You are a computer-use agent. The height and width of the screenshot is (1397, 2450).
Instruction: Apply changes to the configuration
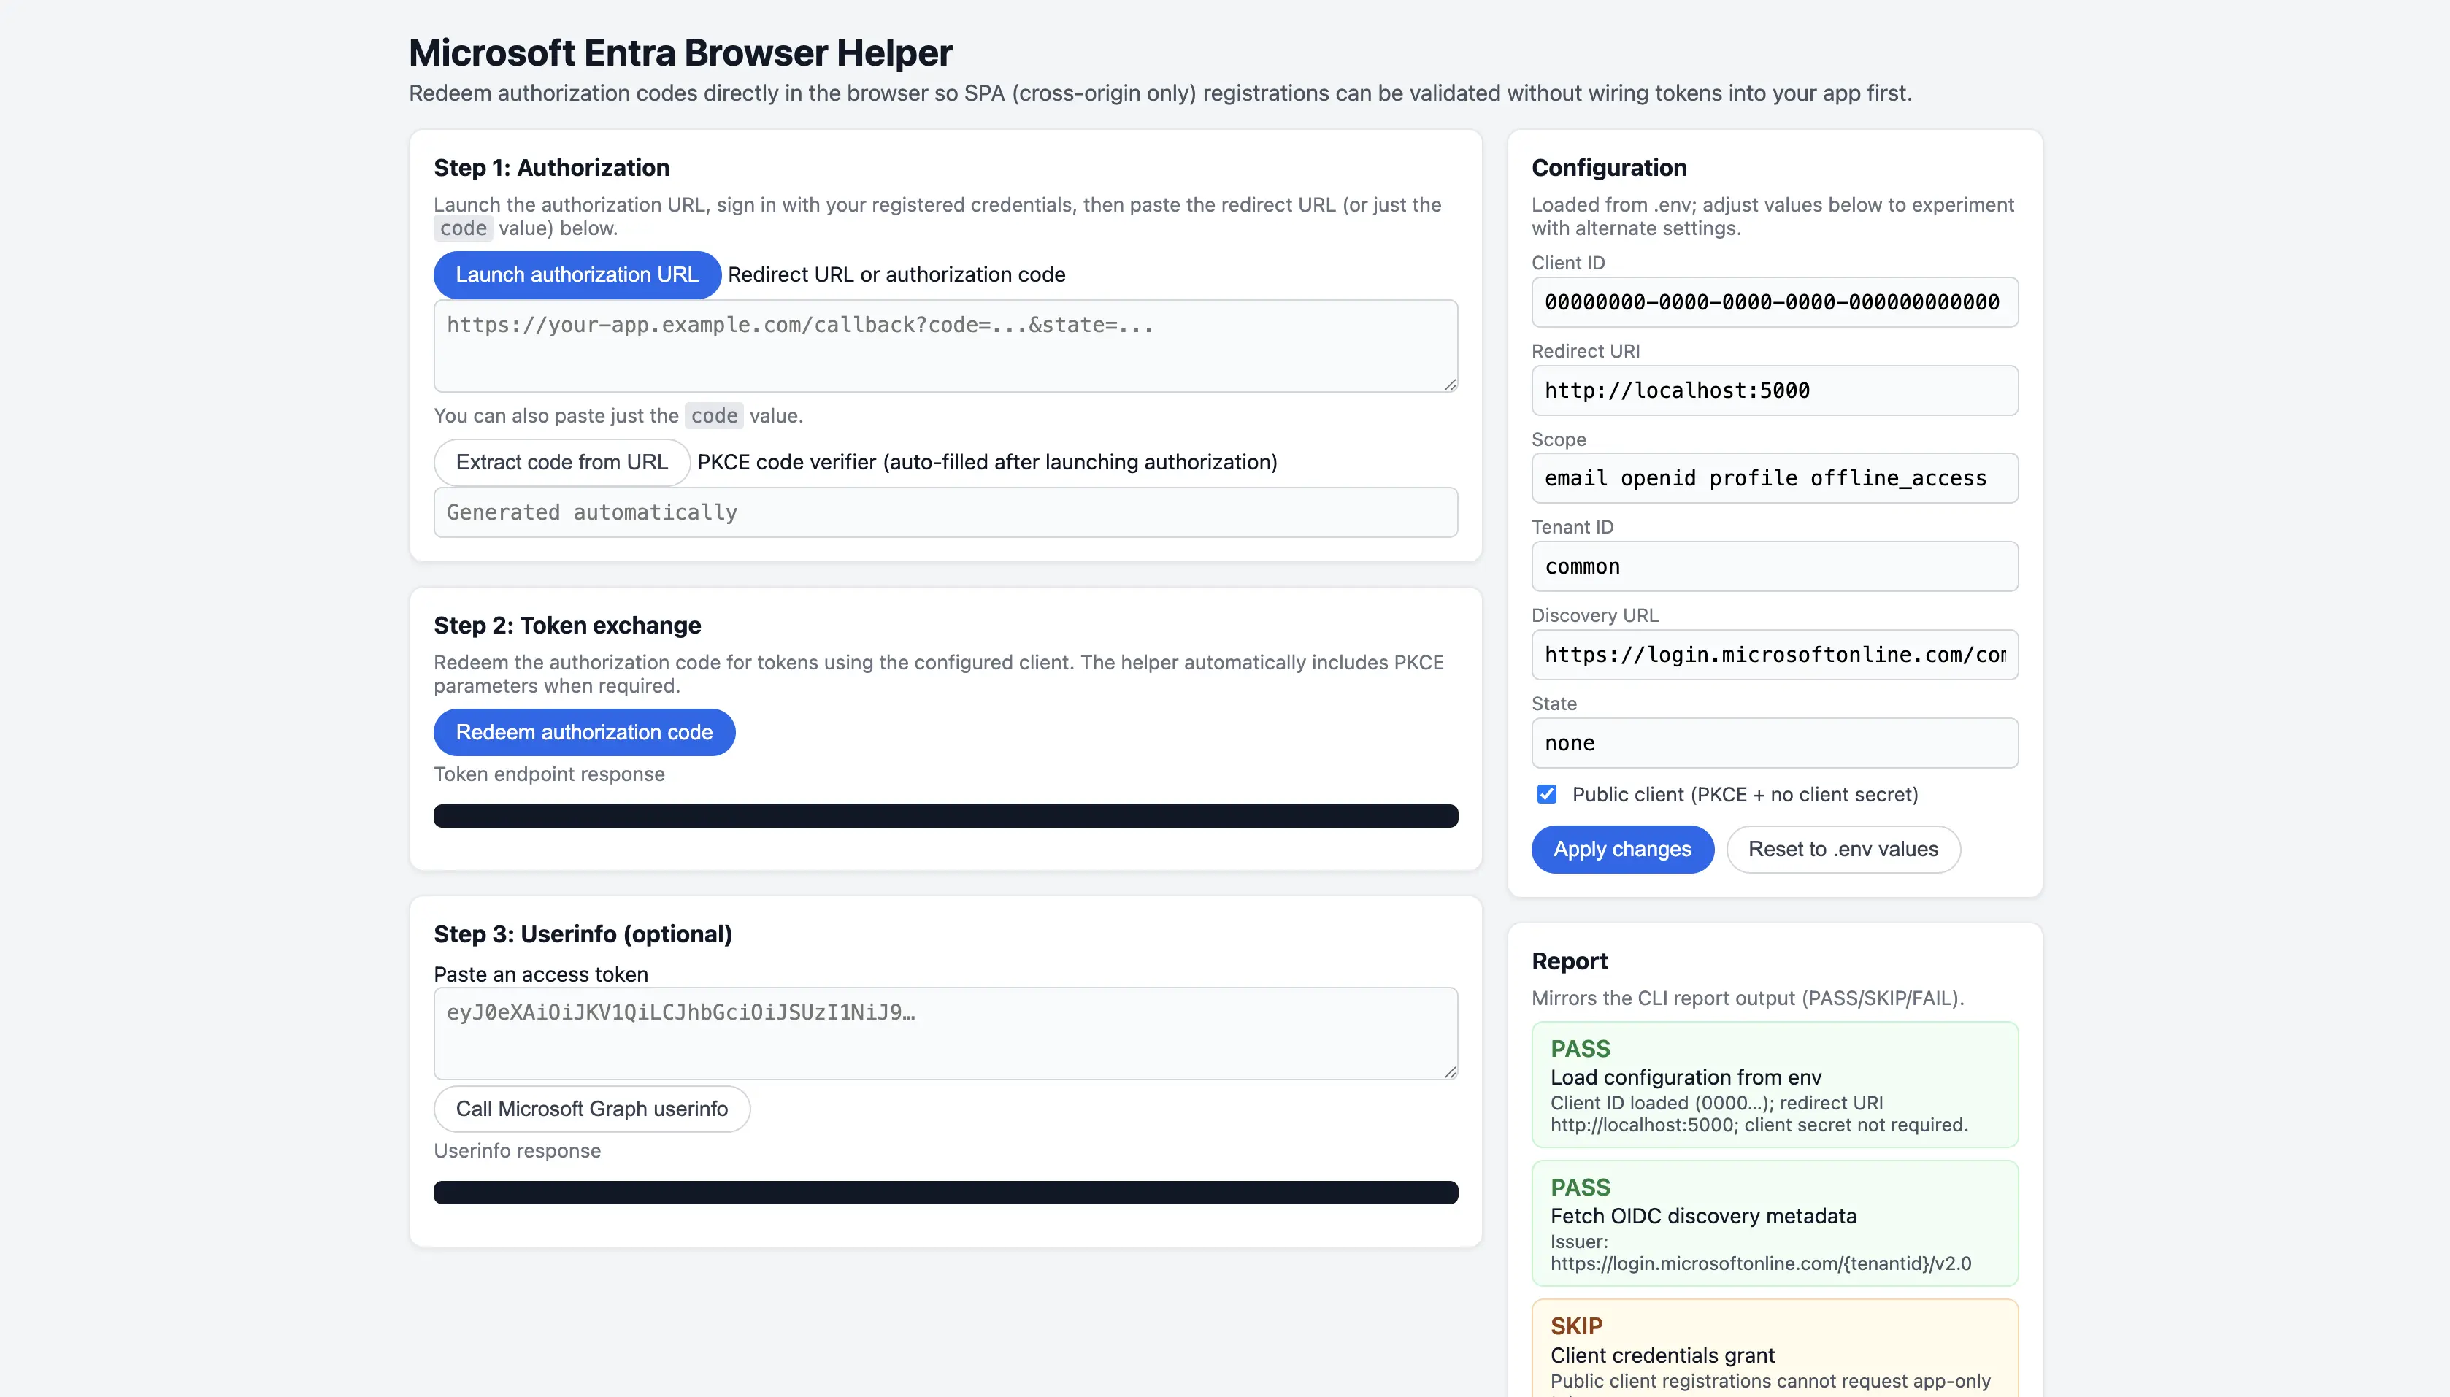tap(1622, 849)
